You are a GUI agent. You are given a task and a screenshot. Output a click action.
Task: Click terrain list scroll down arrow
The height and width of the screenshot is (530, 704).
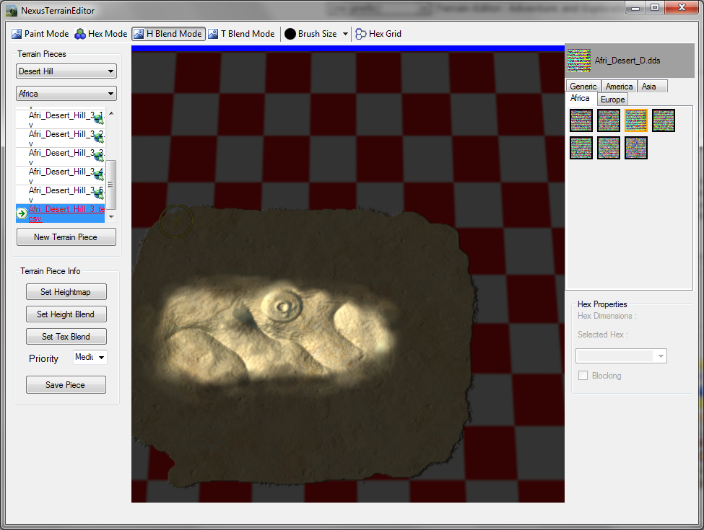[x=111, y=217]
